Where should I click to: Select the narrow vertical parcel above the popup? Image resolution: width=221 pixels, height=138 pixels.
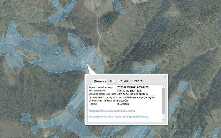click(x=99, y=64)
